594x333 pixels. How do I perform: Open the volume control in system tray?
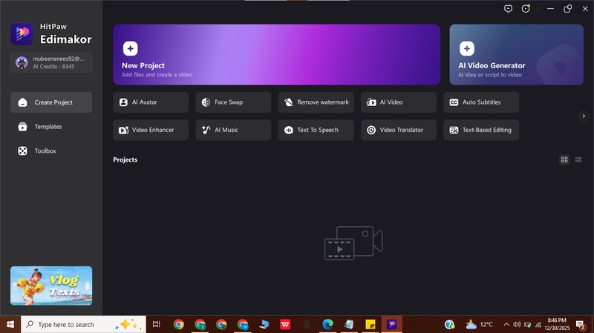point(517,324)
